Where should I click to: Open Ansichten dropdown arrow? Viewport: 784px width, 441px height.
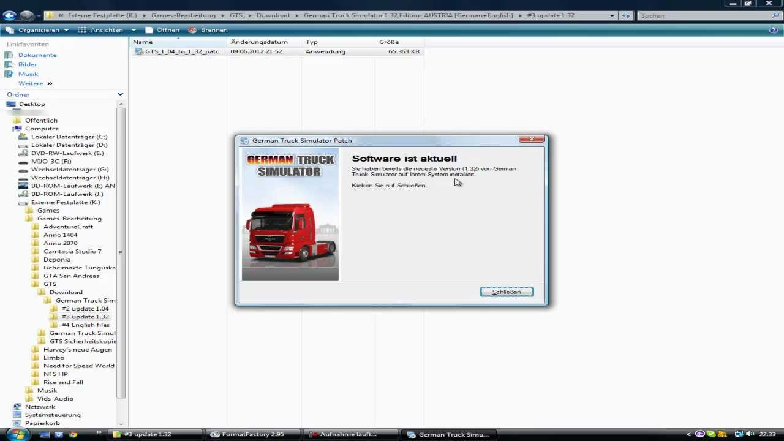[134, 30]
